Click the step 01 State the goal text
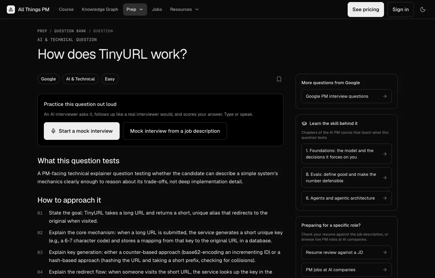435x278 pixels. (158, 217)
